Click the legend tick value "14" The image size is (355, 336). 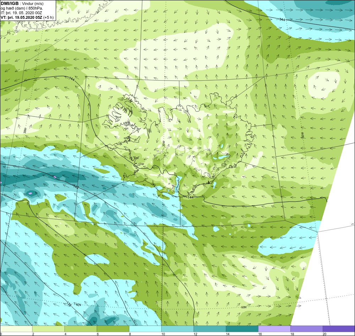click(x=228, y=334)
